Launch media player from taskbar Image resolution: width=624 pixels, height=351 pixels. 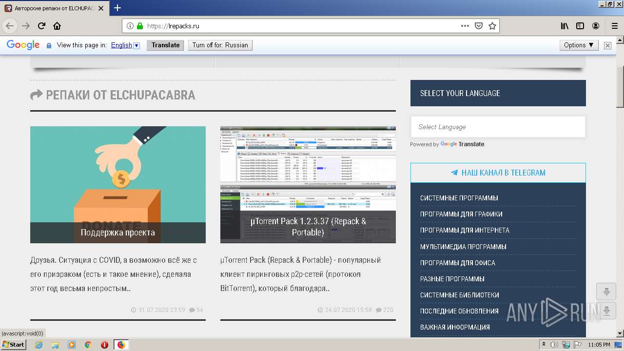click(72, 345)
